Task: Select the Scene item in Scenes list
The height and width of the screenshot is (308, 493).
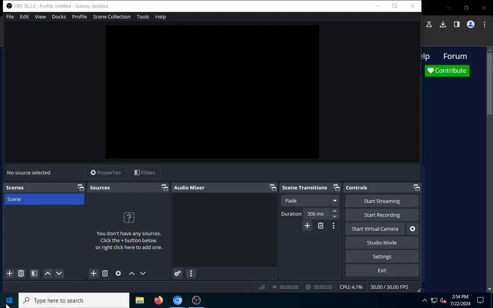Action: 44,199
